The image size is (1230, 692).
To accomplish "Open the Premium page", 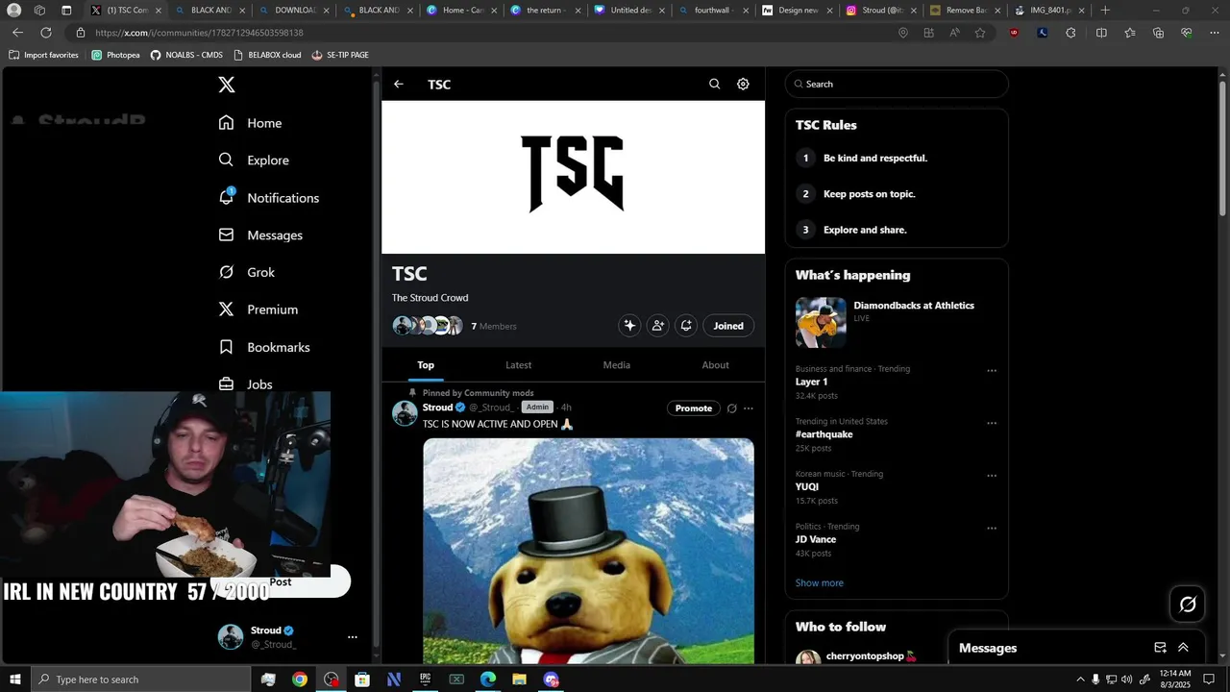I will (x=258, y=309).
